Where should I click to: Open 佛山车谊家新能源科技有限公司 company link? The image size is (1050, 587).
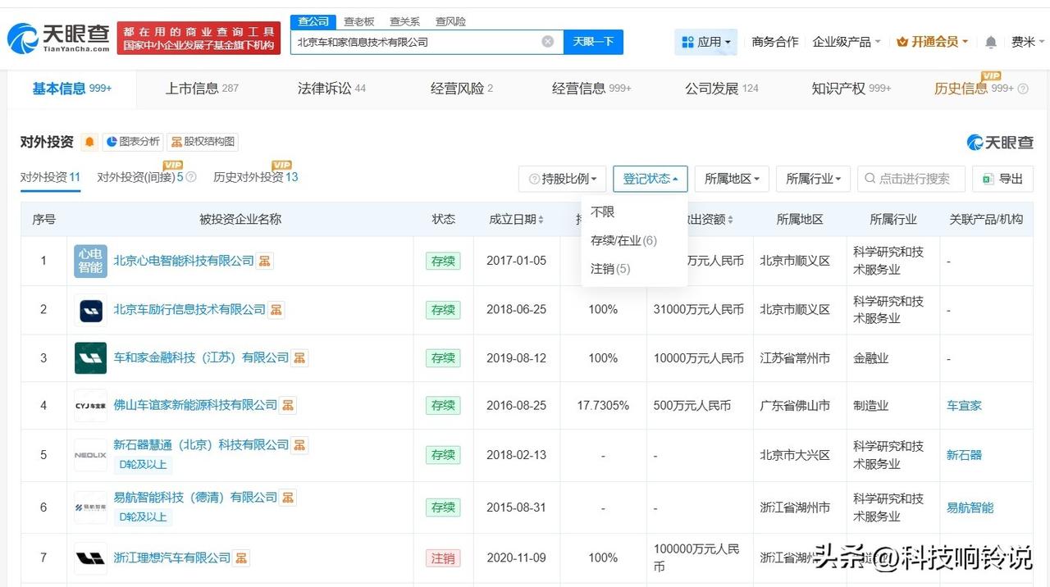point(195,405)
